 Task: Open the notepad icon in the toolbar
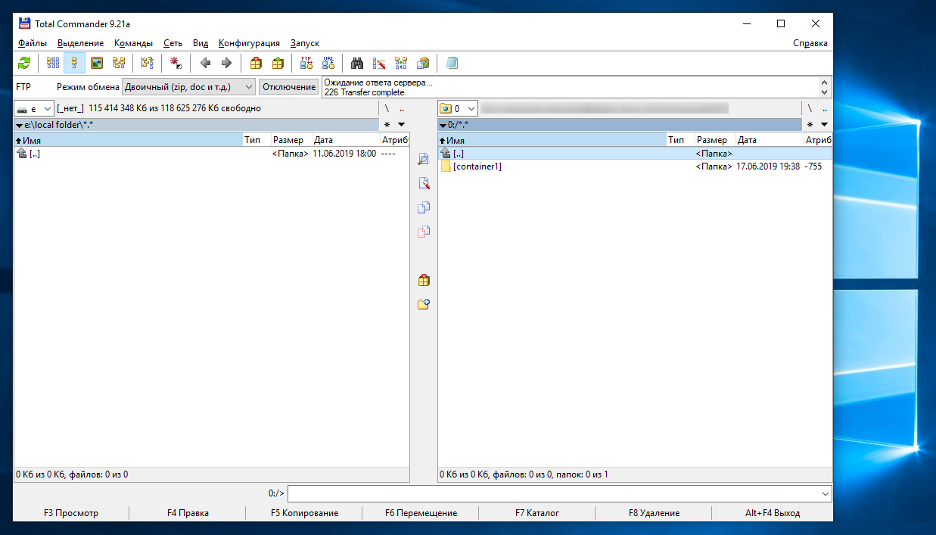pyautogui.click(x=452, y=63)
